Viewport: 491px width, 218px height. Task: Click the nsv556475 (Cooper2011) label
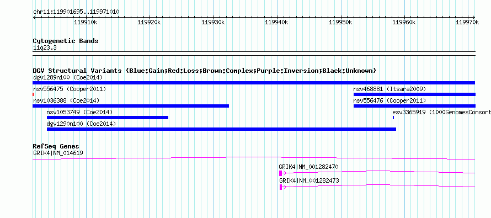coord(70,89)
